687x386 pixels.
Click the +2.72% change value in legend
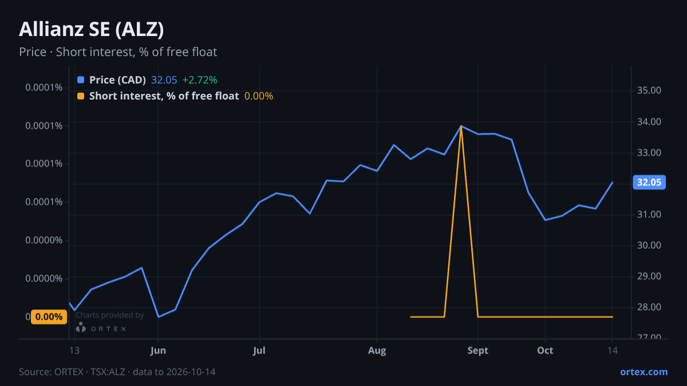pos(200,80)
